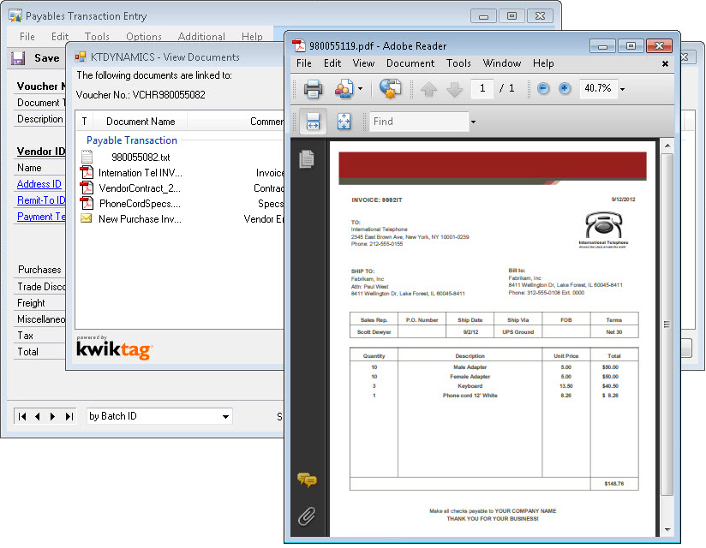This screenshot has width=706, height=548.
Task: Click the Reader vertical scrollbar thumb
Action: coord(667,324)
